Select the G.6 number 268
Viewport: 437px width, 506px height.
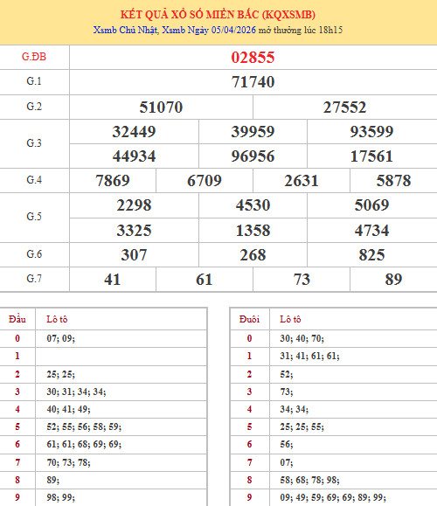(253, 255)
